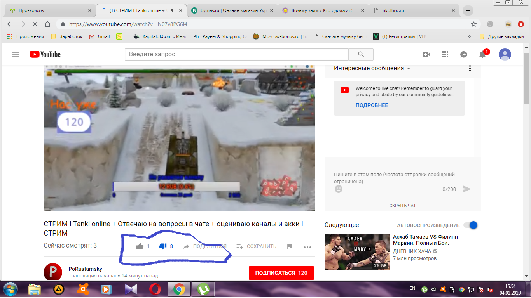Screen dimensions: 531x298
Task: Expand the Интересные сообщения chat dropdown
Action: coord(372,68)
